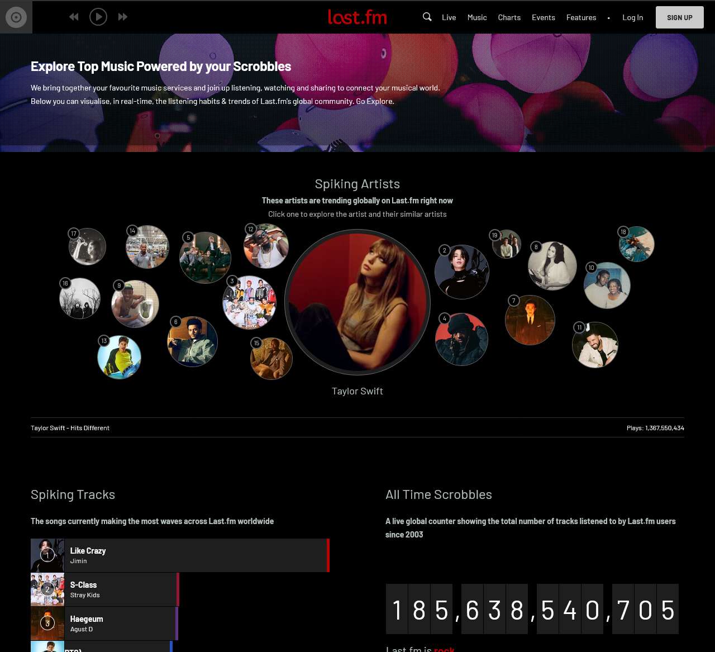
Task: Click the Haegeum track thumbnail
Action: [47, 624]
